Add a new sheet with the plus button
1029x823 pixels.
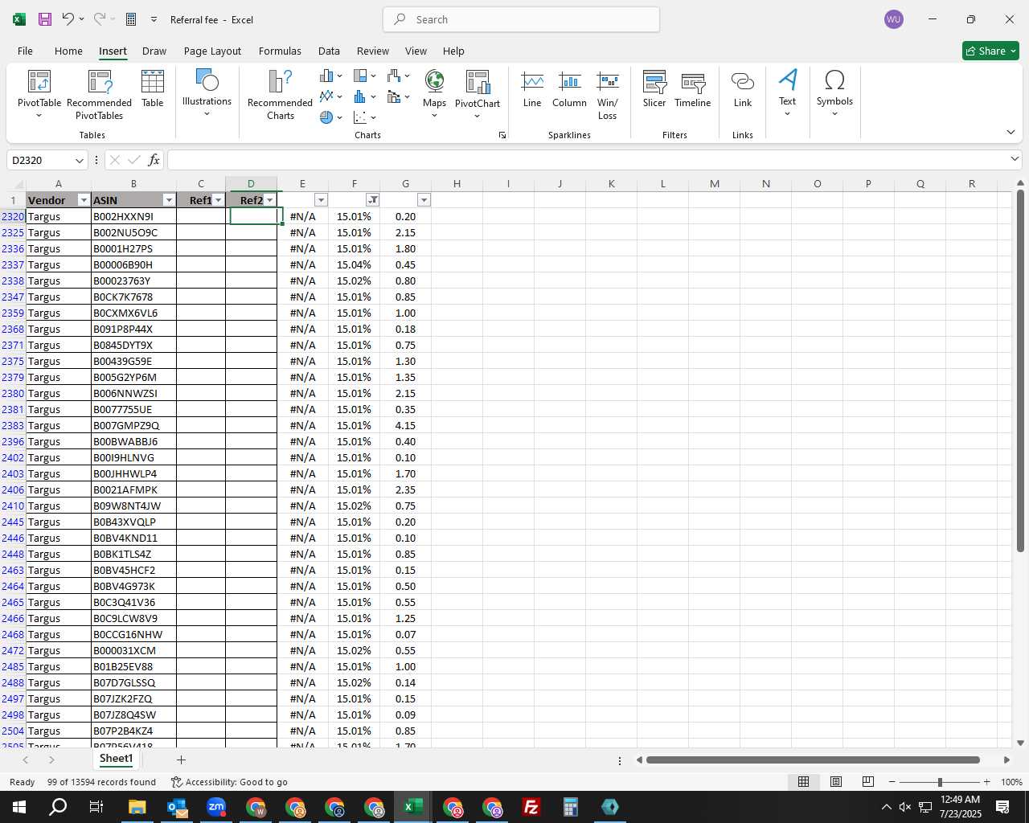click(x=181, y=760)
